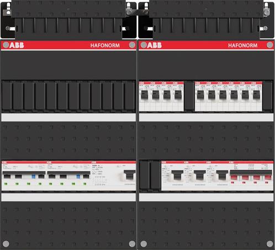The height and width of the screenshot is (250, 275).
Task: Toggle third of three RCD levers, right panel
Action: tap(222, 175)
